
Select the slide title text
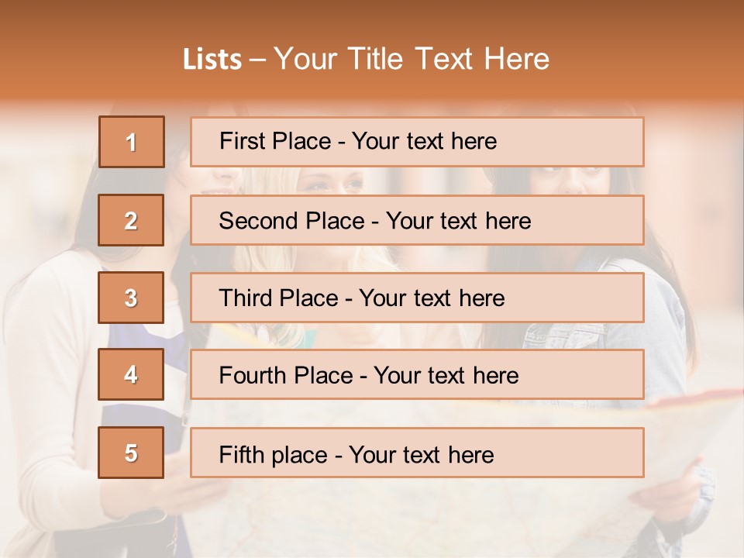coord(366,59)
